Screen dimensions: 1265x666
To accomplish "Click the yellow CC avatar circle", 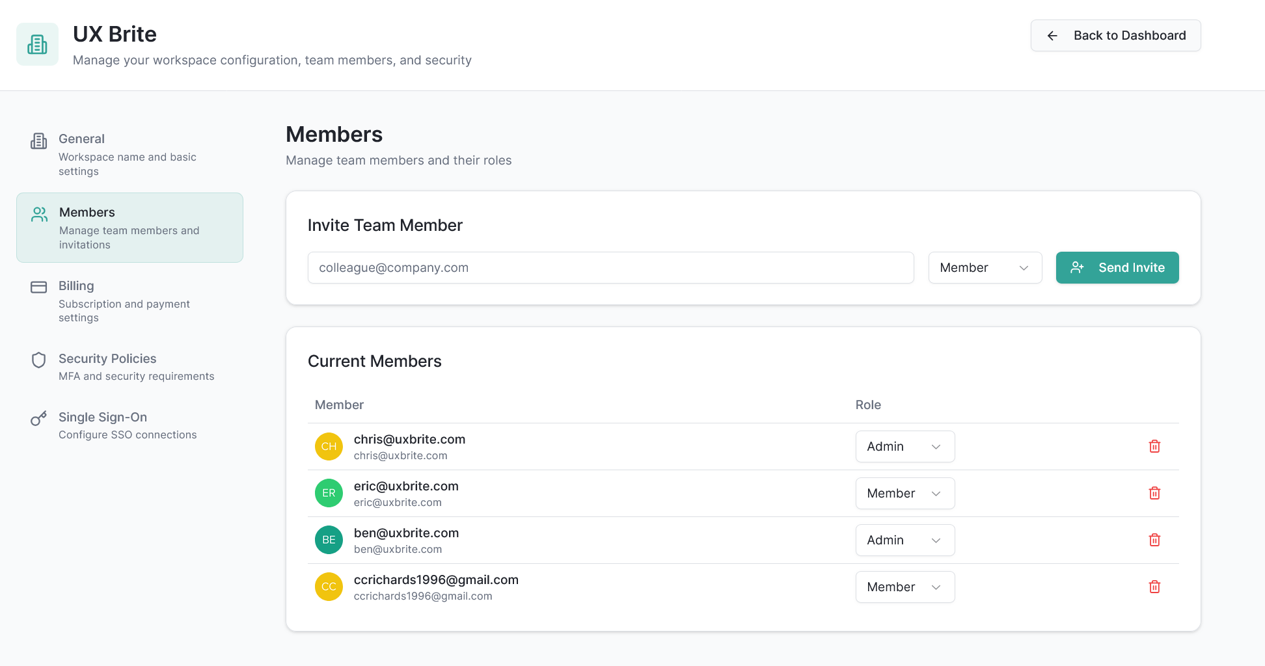I will click(329, 587).
